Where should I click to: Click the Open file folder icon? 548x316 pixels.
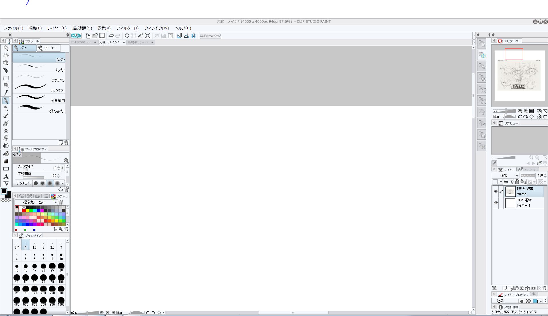(x=95, y=36)
